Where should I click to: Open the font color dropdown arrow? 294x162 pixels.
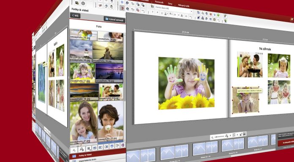click(x=168, y=13)
